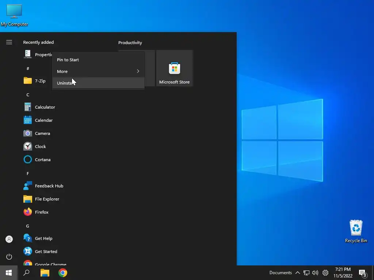This screenshot has width=374, height=280.
Task: Open the Get Help app icon
Action: 28,238
